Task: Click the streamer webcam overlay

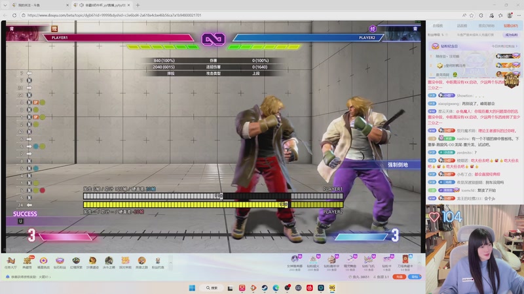Action: click(x=474, y=250)
